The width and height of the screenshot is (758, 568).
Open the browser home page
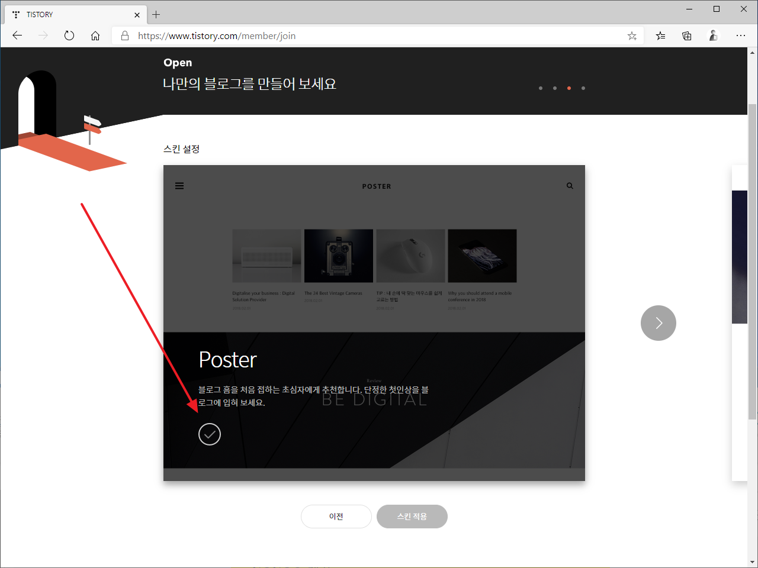(95, 35)
